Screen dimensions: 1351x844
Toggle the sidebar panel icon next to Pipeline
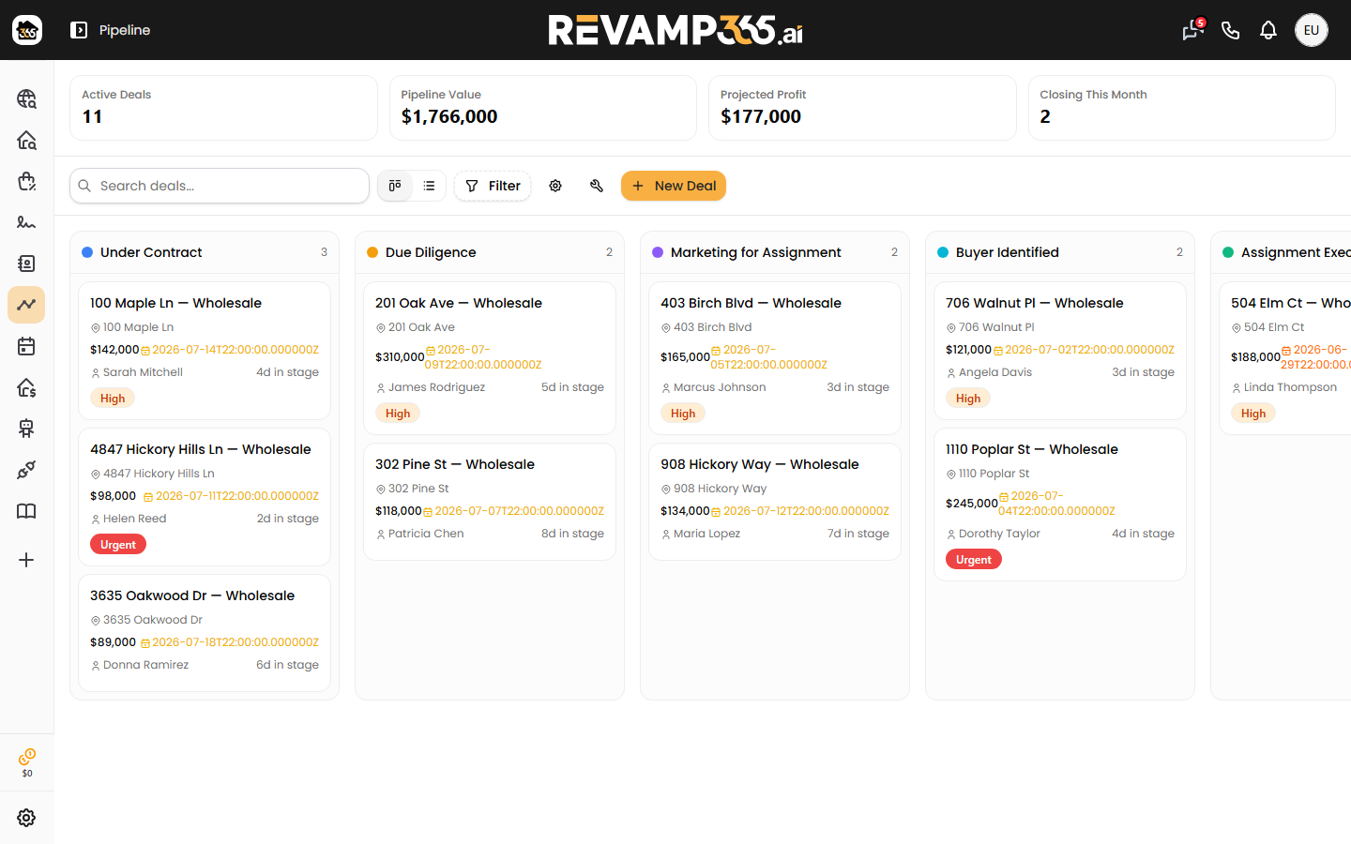tap(79, 30)
